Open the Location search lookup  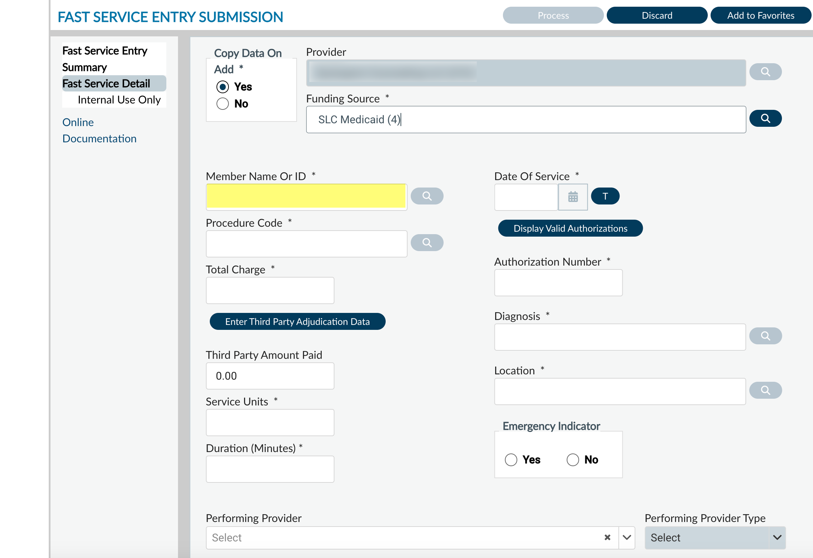765,390
